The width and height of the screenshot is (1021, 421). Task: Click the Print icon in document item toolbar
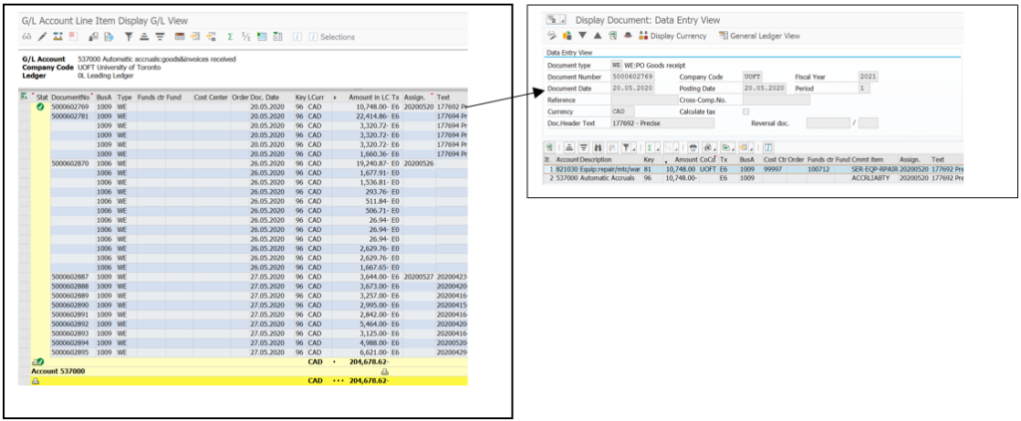693,148
